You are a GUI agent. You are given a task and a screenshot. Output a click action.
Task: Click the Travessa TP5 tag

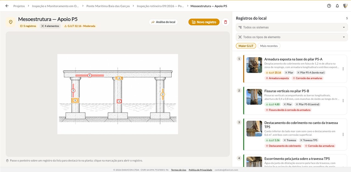coord(308,140)
